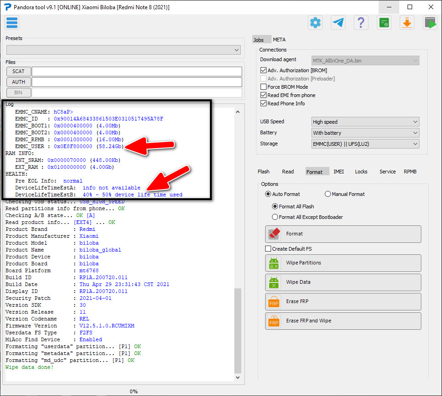
Task: Enable Create Default FS checkbox
Action: pos(268,249)
